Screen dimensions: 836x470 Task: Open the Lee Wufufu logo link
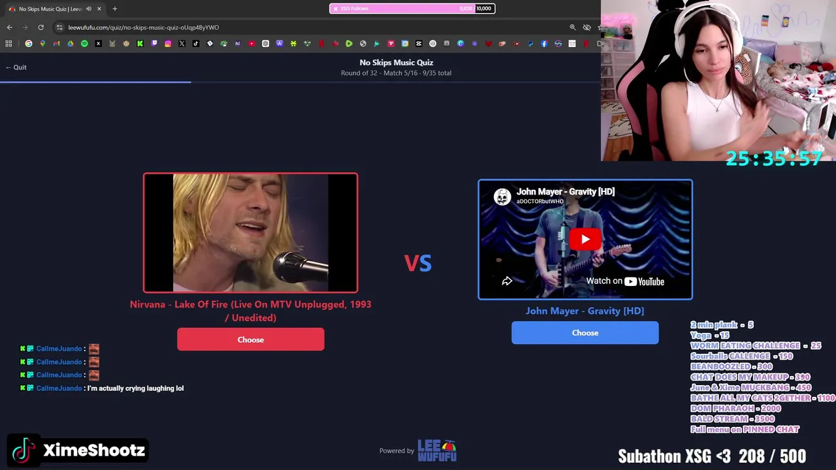click(x=437, y=450)
